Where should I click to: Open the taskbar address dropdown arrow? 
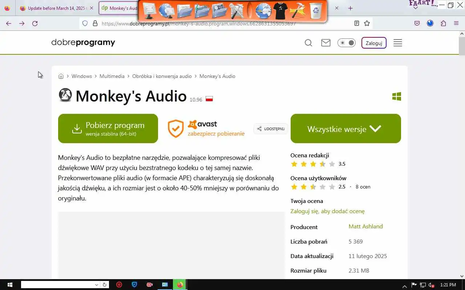[x=96, y=285]
